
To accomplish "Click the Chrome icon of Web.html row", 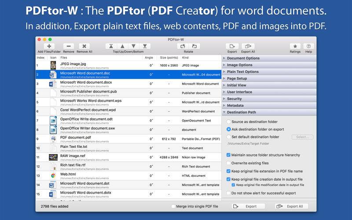I will pyautogui.click(x=53, y=176).
